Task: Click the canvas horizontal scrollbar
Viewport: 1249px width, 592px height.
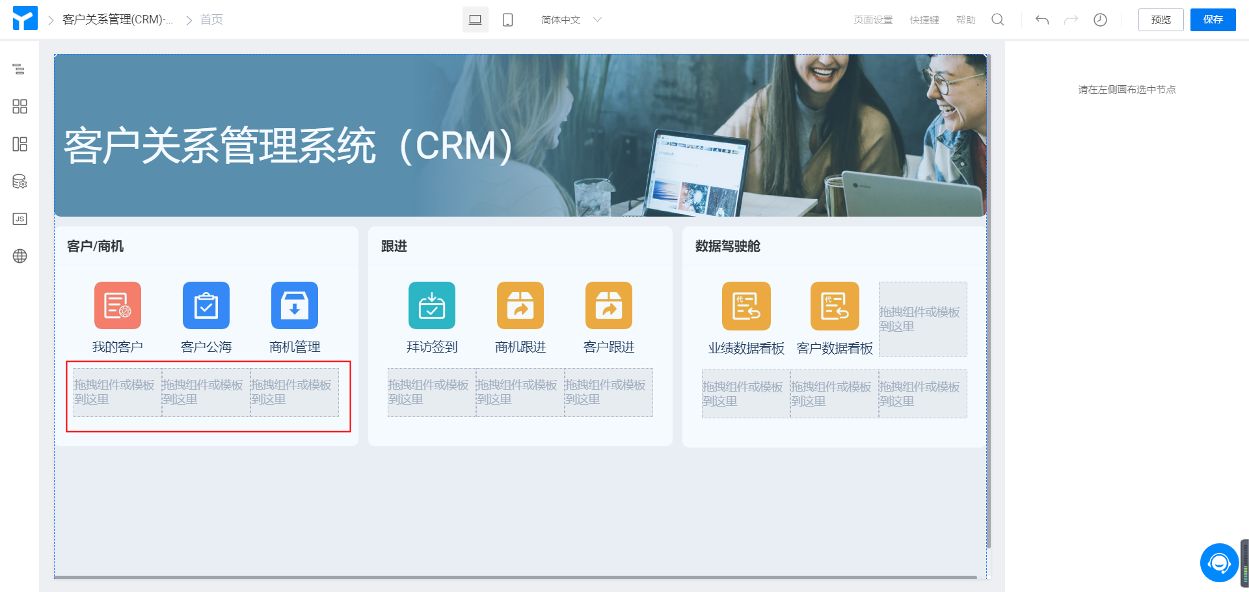Action: point(515,577)
